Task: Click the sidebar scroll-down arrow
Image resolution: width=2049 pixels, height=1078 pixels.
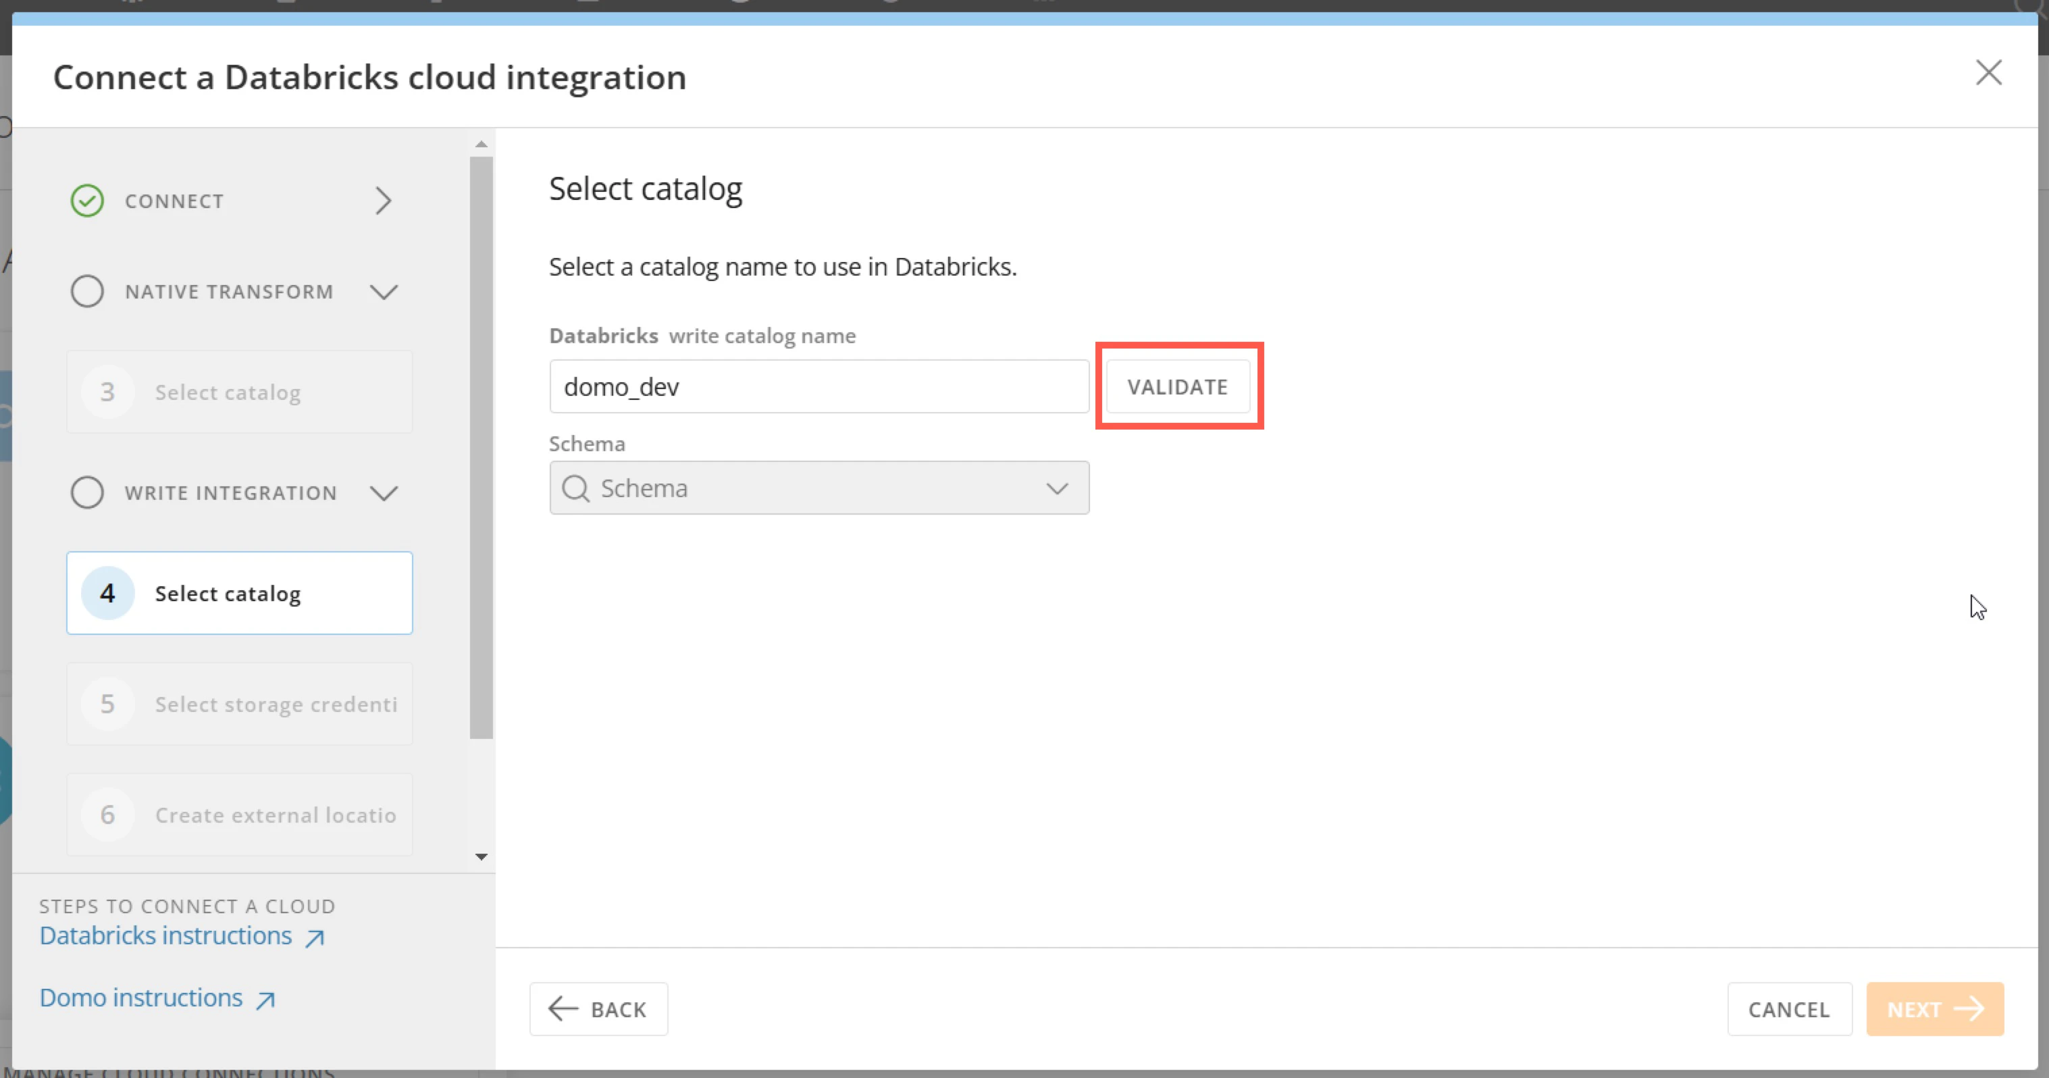Action: click(482, 857)
